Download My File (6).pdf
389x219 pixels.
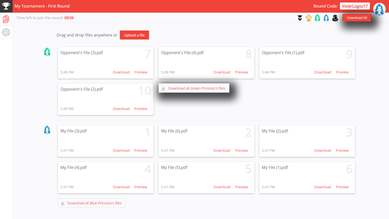point(222,151)
